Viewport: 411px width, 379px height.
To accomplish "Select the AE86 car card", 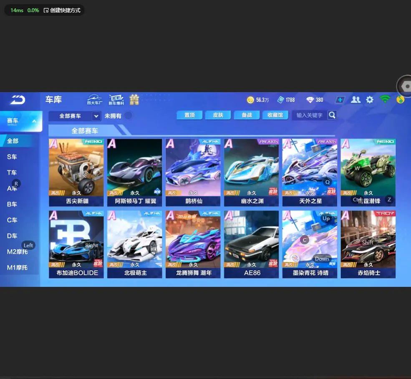I will click(x=251, y=244).
